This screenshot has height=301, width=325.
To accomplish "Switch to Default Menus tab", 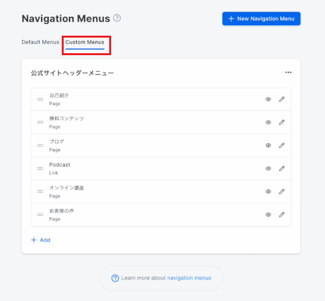I will [40, 42].
